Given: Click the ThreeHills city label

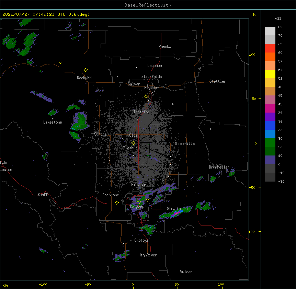Looking at the screenshot, I should coord(184,143).
